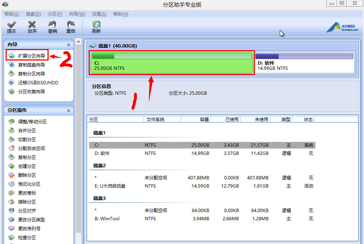Select 调整/移动分区 operation
The width and height of the screenshot is (364, 244).
click(x=32, y=122)
